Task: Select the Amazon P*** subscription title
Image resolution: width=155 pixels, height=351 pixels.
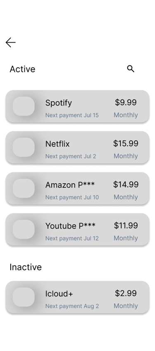Action: tap(70, 185)
